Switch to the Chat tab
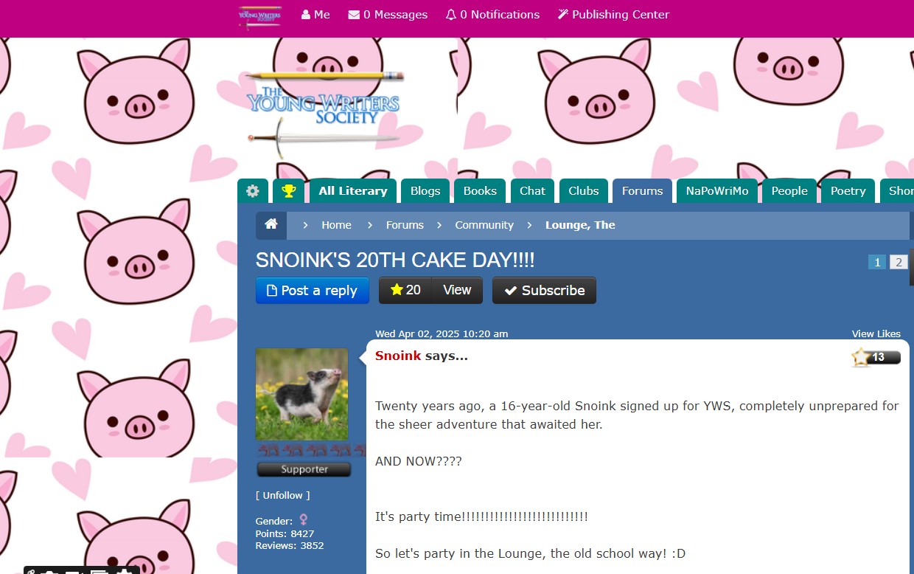 click(532, 191)
